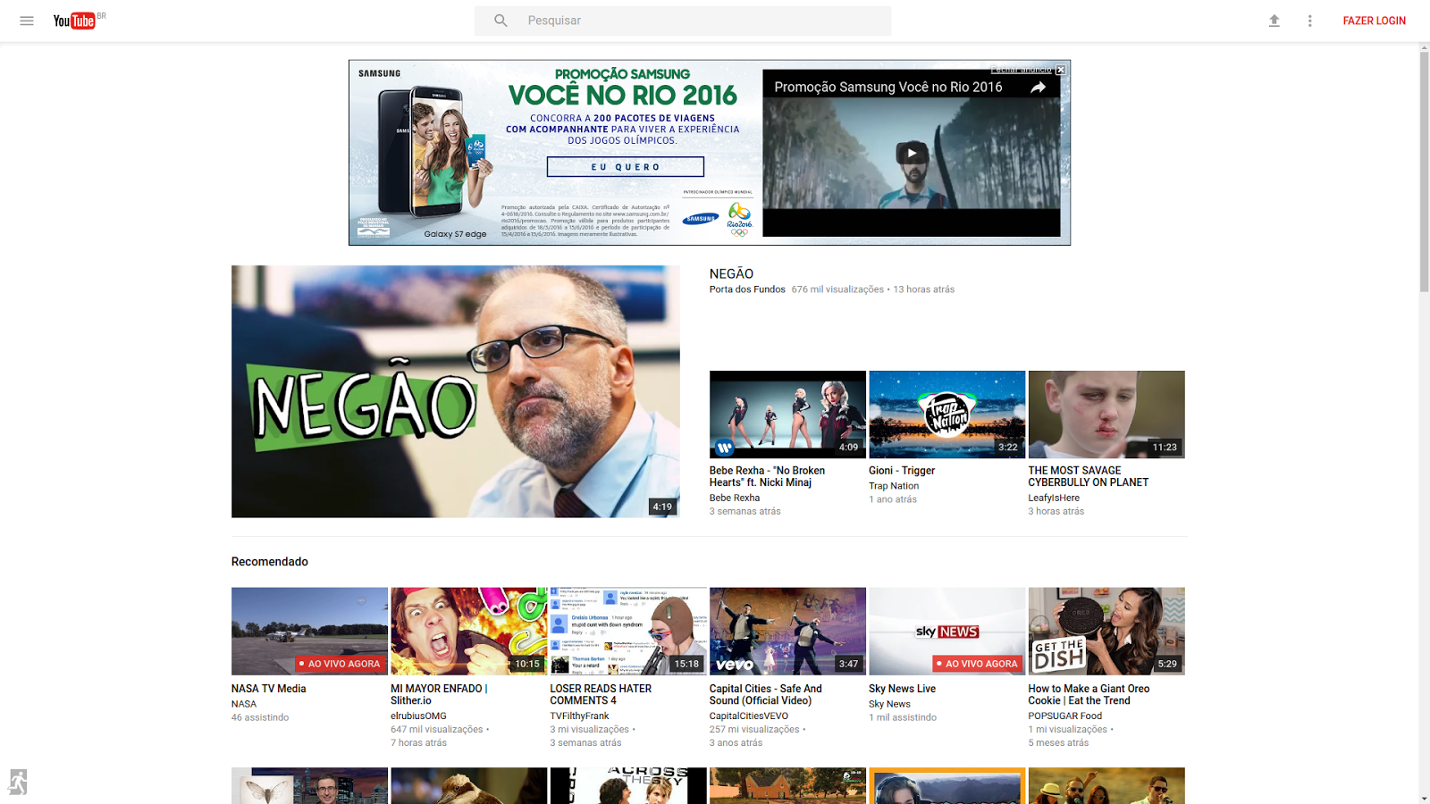Click the page vertical scrollbar
This screenshot has height=804, width=1430.
click(x=1425, y=172)
